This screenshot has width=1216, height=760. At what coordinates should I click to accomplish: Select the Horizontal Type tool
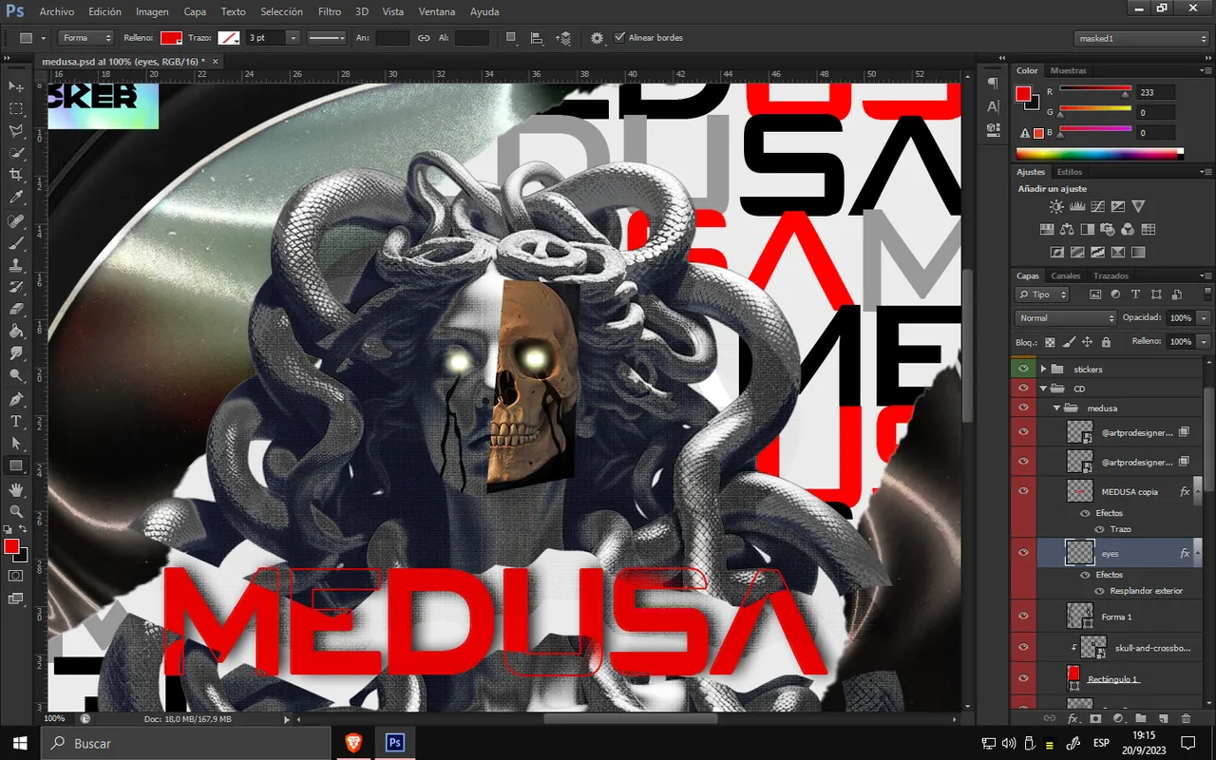pos(16,421)
